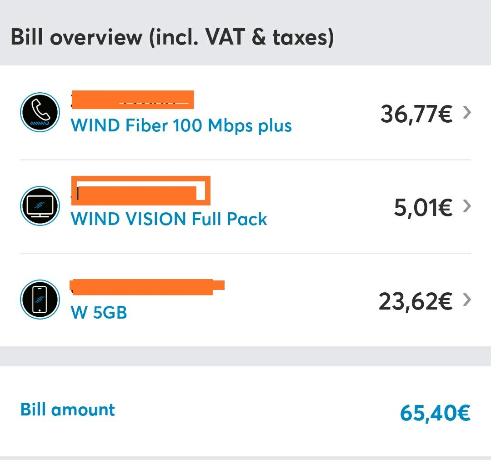Tap the TV monitor icon for WIND VISION
This screenshot has height=460, width=491.
(40, 206)
